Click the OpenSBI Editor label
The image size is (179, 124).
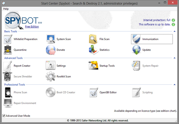pyautogui.click(x=108, y=92)
